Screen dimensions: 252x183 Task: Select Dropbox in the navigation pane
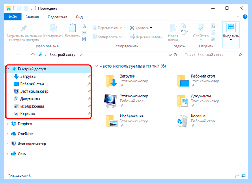(x=25, y=124)
